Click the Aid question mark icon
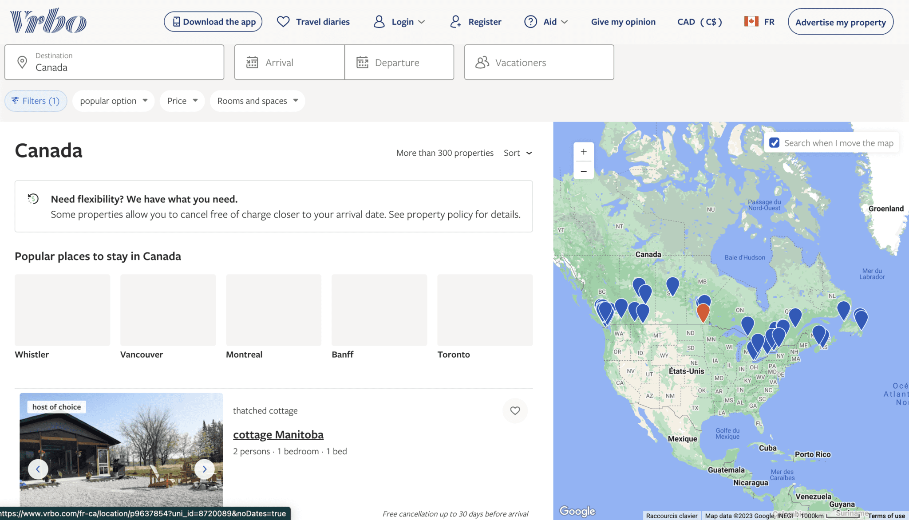This screenshot has height=520, width=909. point(530,22)
